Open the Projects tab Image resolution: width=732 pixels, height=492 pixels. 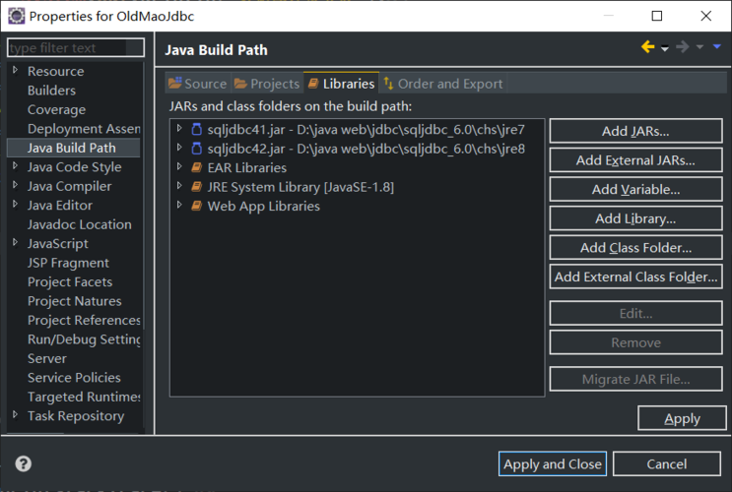click(x=267, y=84)
